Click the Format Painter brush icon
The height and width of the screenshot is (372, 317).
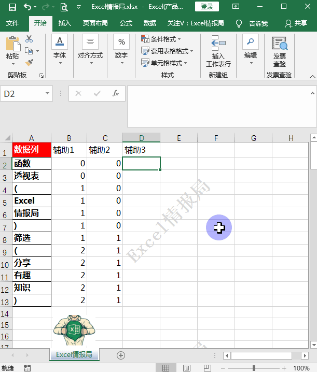pyautogui.click(x=29, y=62)
